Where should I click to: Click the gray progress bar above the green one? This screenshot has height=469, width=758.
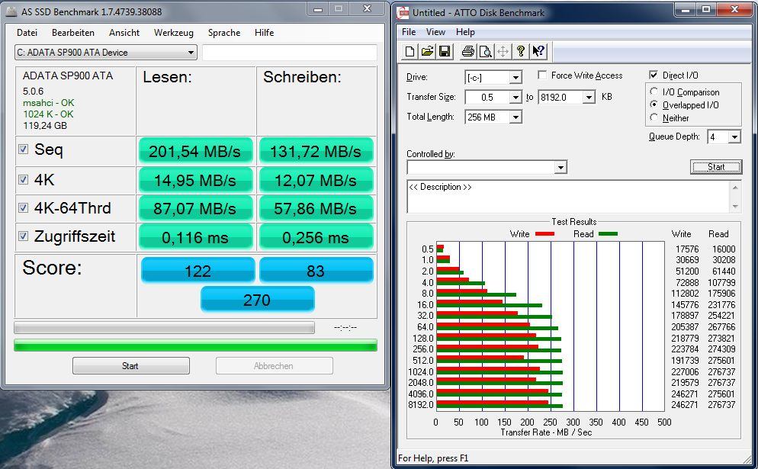point(165,328)
